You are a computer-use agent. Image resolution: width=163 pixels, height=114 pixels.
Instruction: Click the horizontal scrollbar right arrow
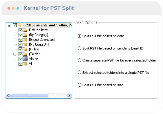[x=69, y=95]
